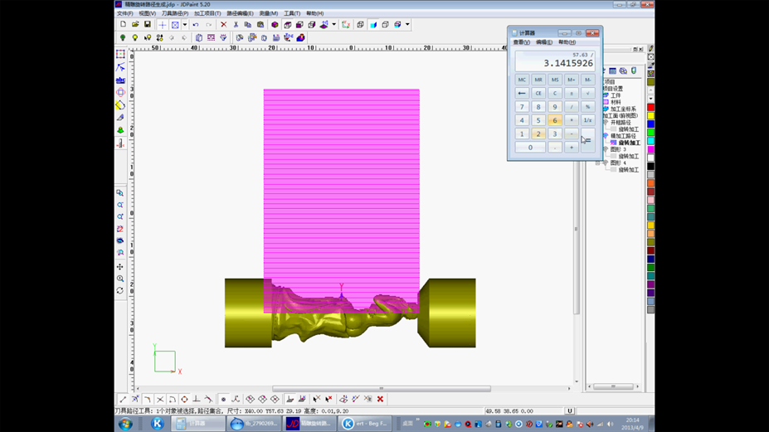Open 视图(V) menu
Screen dimensions: 769x432
pyautogui.click(x=147, y=13)
